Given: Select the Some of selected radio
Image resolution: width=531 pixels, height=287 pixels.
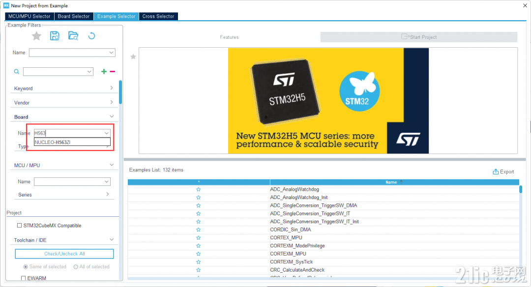Looking at the screenshot, I should (26, 267).
